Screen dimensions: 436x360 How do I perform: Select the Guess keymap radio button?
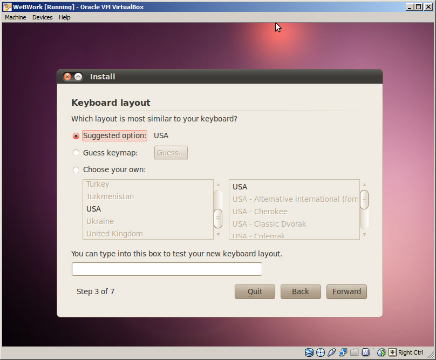[76, 153]
